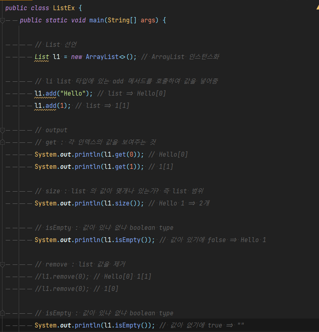Click the comment "// list ⇒ 1[1]"
This screenshot has height=332, width=319.
102,106
